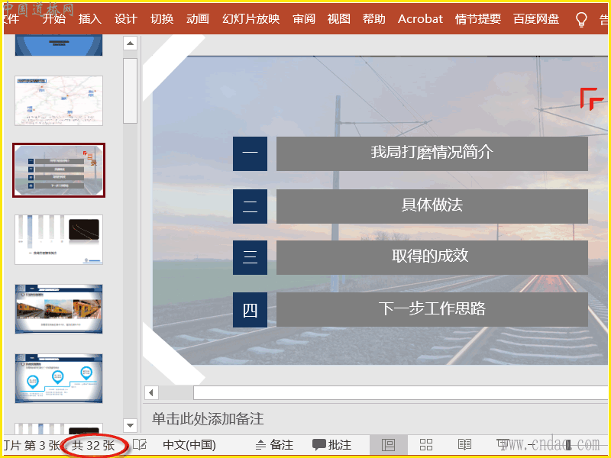Click 中文(中国) language button

tap(189, 444)
